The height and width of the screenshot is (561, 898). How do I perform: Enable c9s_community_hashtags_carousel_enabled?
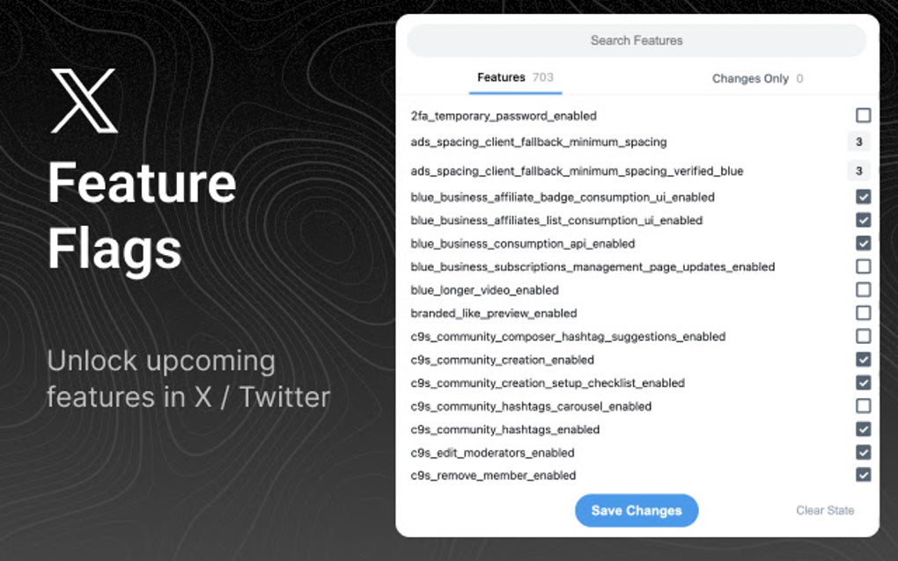[863, 406]
